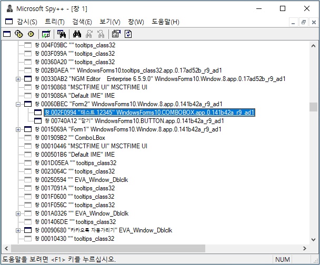Click the window icon of row 00250594
Viewport: 320px width, 265px height.
click(28, 180)
